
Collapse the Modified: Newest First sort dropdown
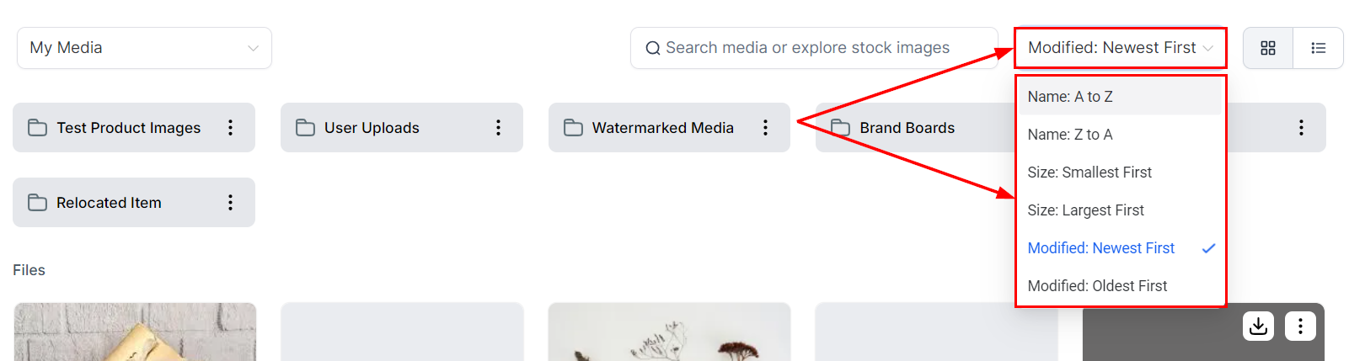pos(1120,48)
